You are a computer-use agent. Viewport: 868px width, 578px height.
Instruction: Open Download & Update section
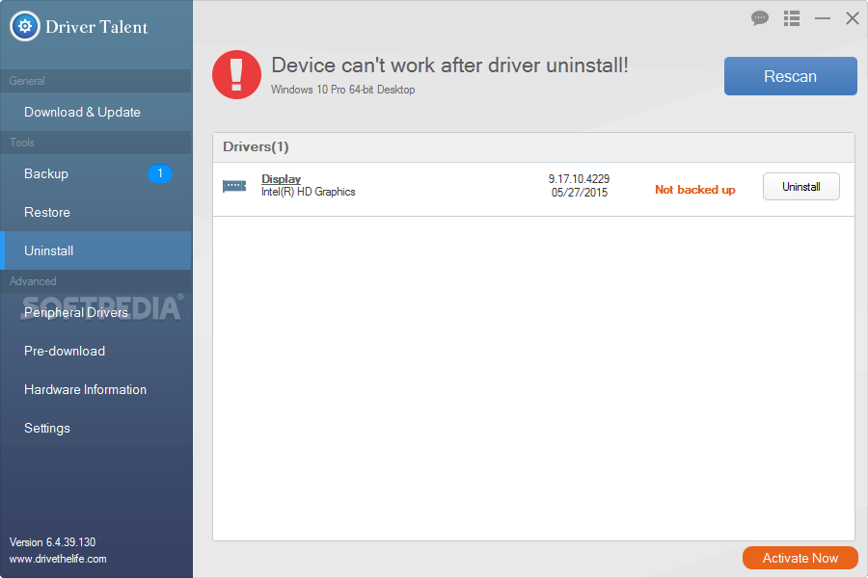(96, 112)
